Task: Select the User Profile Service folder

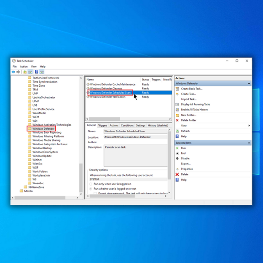Action: 43,109
